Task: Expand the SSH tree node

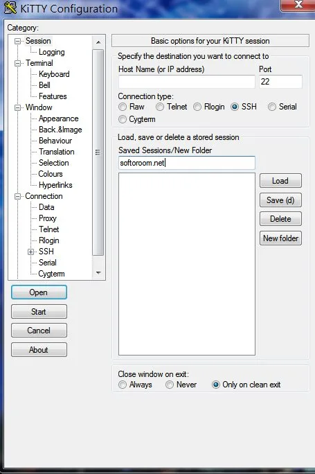Action: pos(30,252)
